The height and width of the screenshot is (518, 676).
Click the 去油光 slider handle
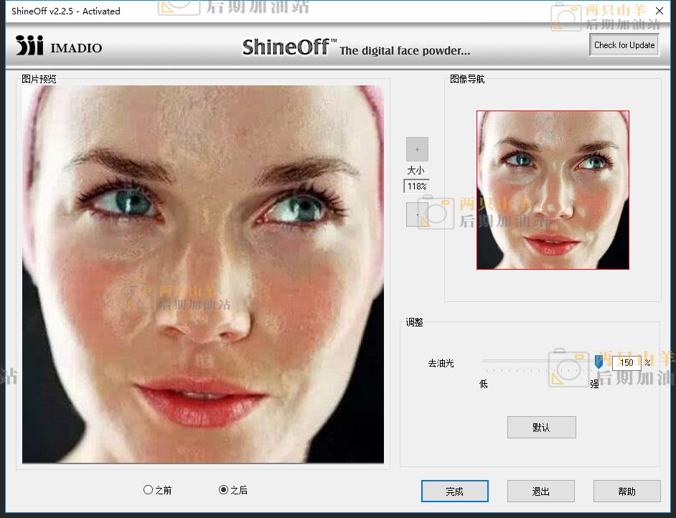click(x=598, y=362)
